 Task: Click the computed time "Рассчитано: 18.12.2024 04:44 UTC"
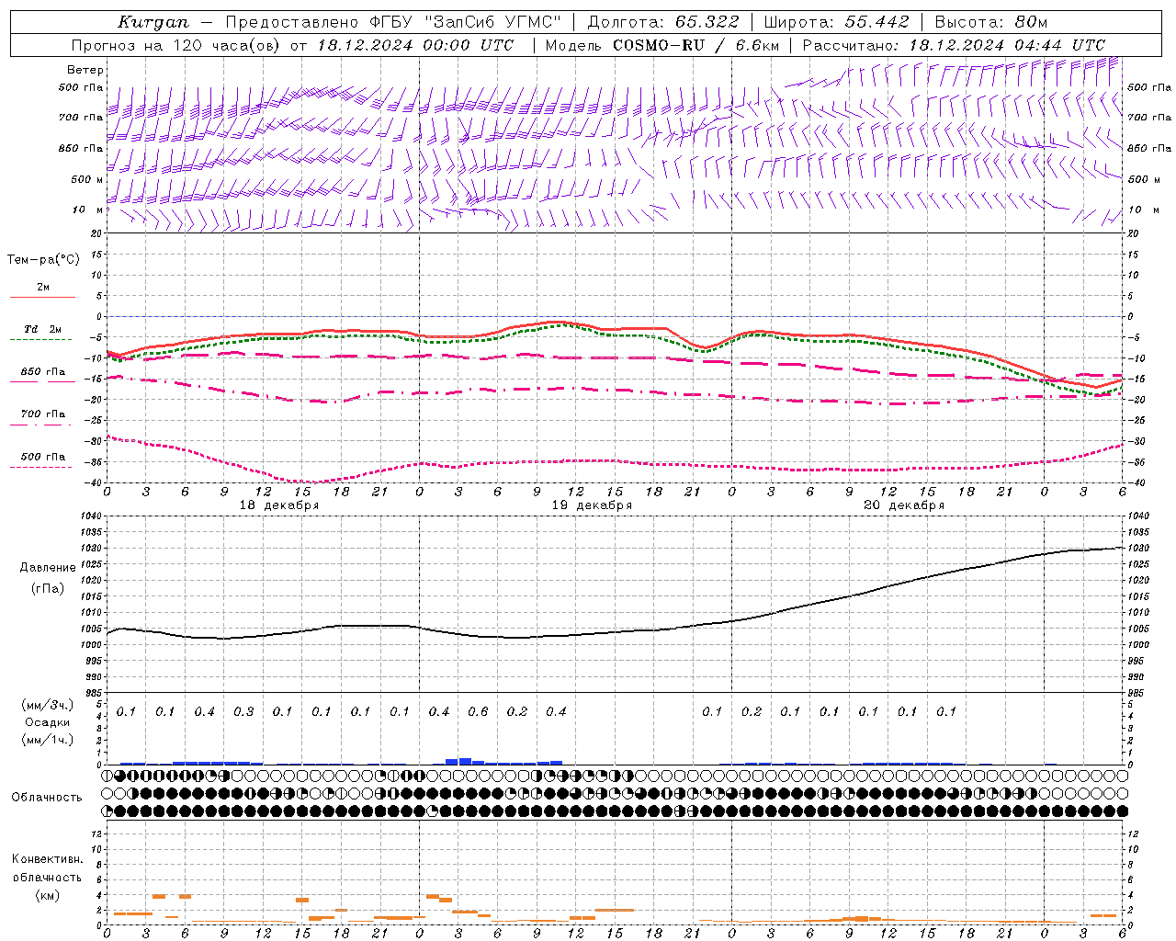pos(954,45)
